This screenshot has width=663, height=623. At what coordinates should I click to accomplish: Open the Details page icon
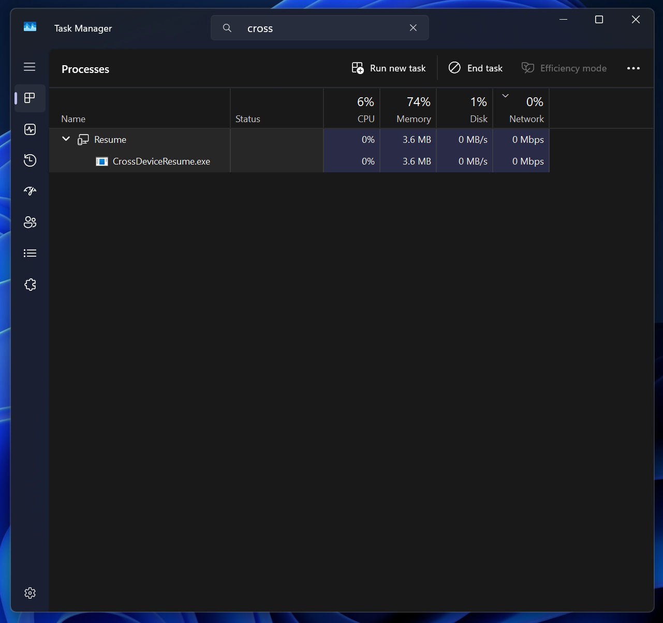(x=30, y=253)
